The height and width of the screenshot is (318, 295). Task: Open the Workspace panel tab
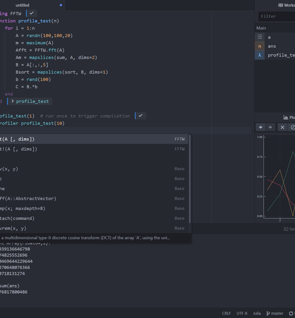287,5
